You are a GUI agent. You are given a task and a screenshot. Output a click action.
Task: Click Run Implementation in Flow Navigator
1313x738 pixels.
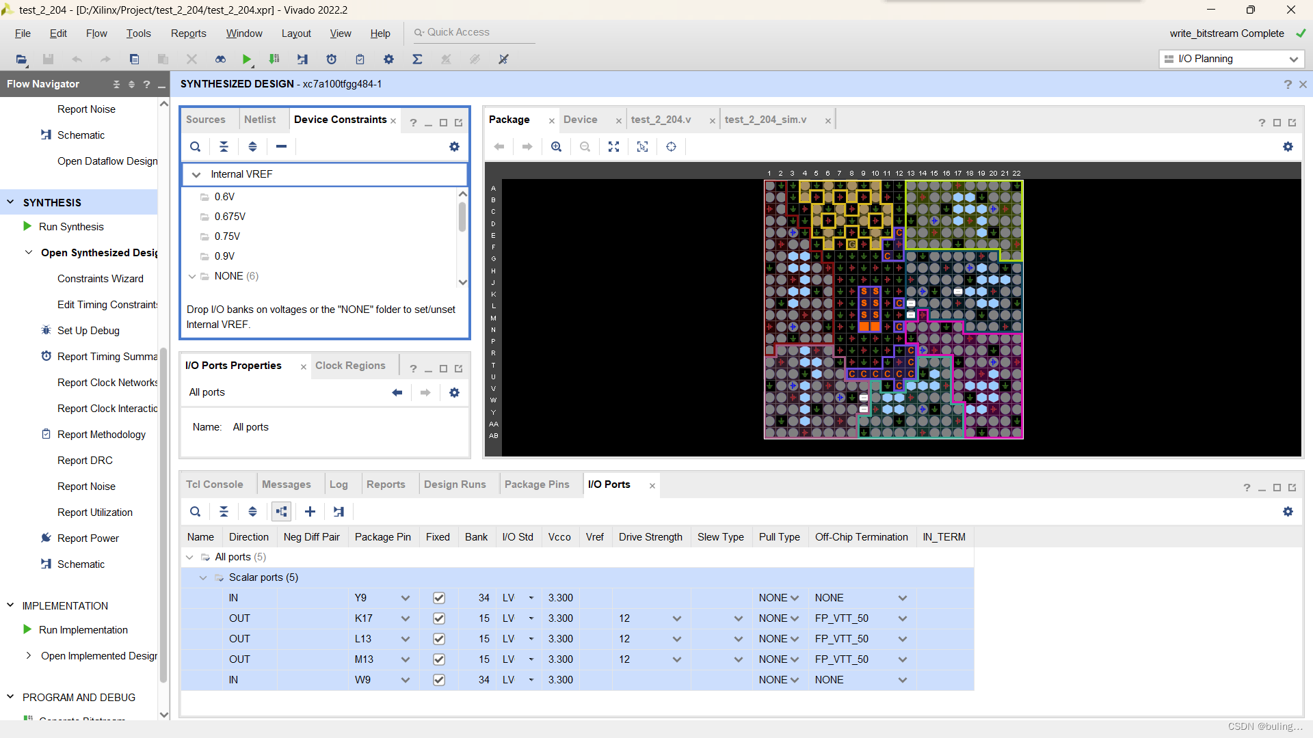[x=83, y=630]
